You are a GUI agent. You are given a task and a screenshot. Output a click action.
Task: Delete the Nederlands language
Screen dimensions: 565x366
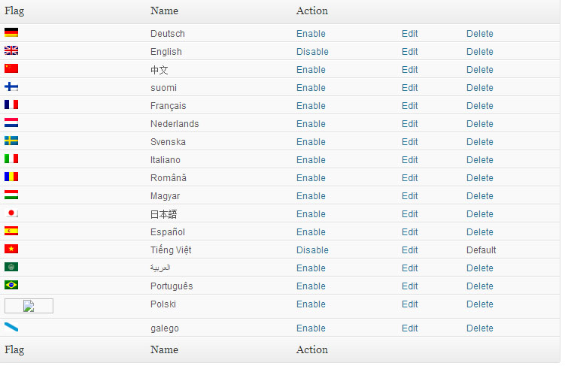[479, 124]
